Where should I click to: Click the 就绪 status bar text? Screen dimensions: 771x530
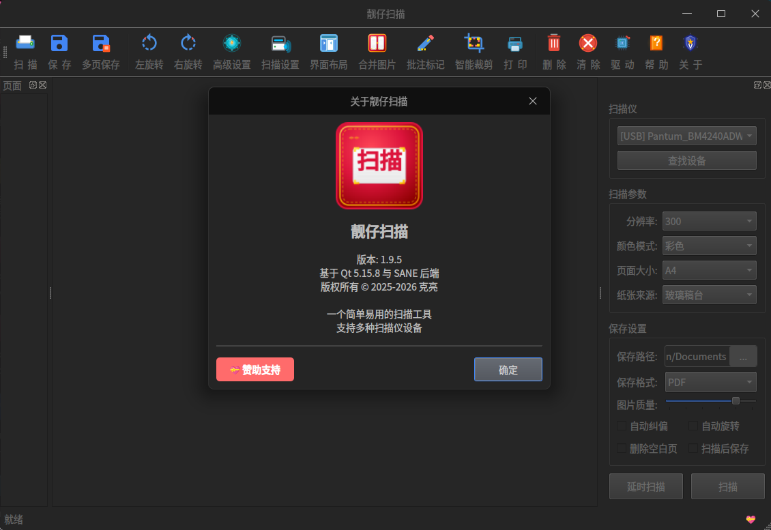tap(13, 519)
